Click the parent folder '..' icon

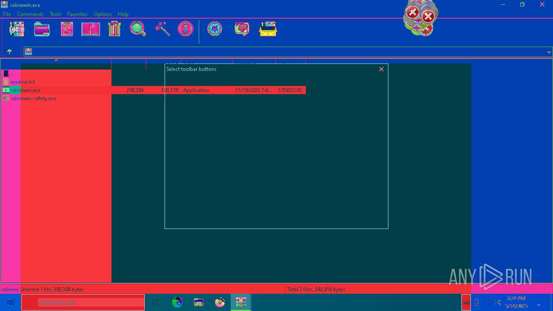click(x=6, y=74)
